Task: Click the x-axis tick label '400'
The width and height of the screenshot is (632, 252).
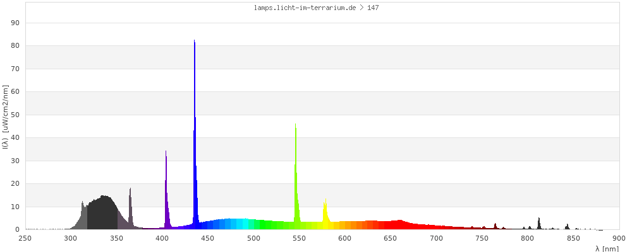Action: click(x=162, y=238)
